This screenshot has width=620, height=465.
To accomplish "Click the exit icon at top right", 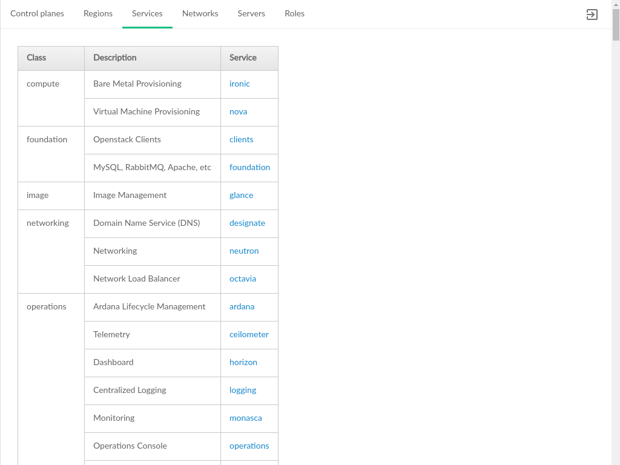I will tap(592, 15).
